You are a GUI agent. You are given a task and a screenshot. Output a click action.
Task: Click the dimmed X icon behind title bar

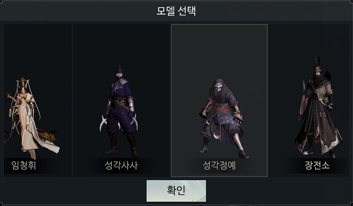point(311,16)
